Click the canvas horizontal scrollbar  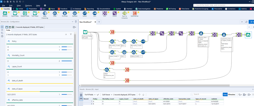coord(155,85)
